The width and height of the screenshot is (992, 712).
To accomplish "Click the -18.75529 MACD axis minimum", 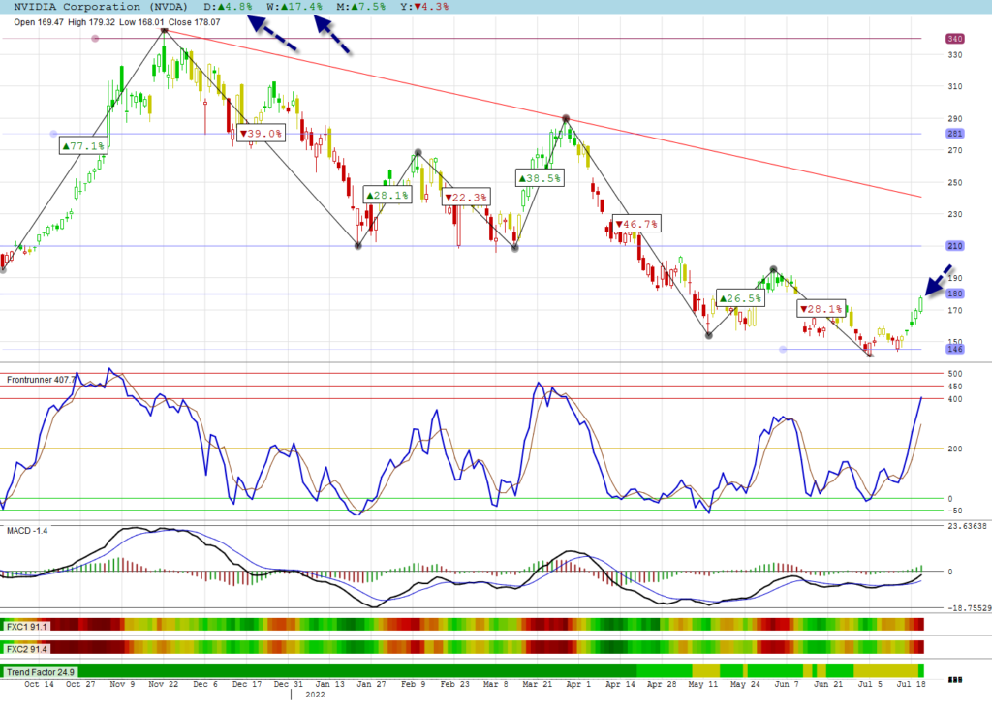I will coord(969,608).
